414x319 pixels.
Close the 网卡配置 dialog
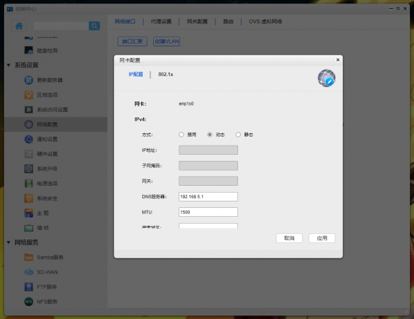point(337,60)
